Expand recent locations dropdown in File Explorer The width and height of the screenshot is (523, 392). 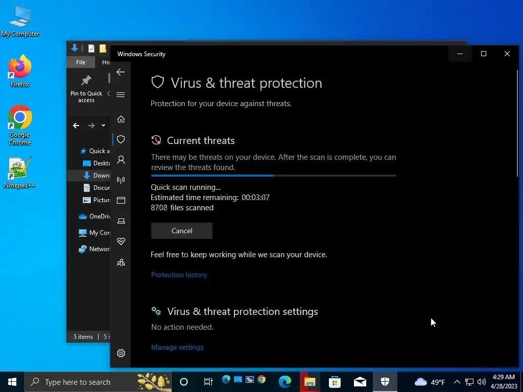(x=103, y=126)
